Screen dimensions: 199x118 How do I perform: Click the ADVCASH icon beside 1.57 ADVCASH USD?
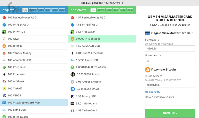[72, 46]
